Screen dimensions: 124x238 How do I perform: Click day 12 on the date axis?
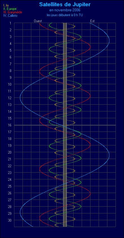point(10,98)
